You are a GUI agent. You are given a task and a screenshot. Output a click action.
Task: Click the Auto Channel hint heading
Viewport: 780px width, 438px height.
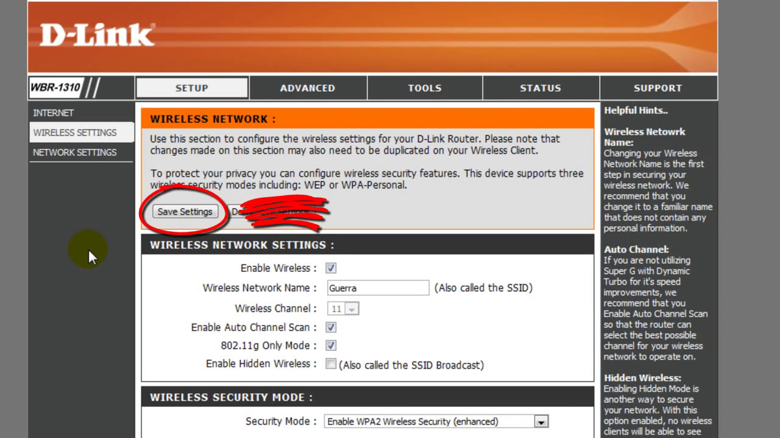pyautogui.click(x=636, y=249)
